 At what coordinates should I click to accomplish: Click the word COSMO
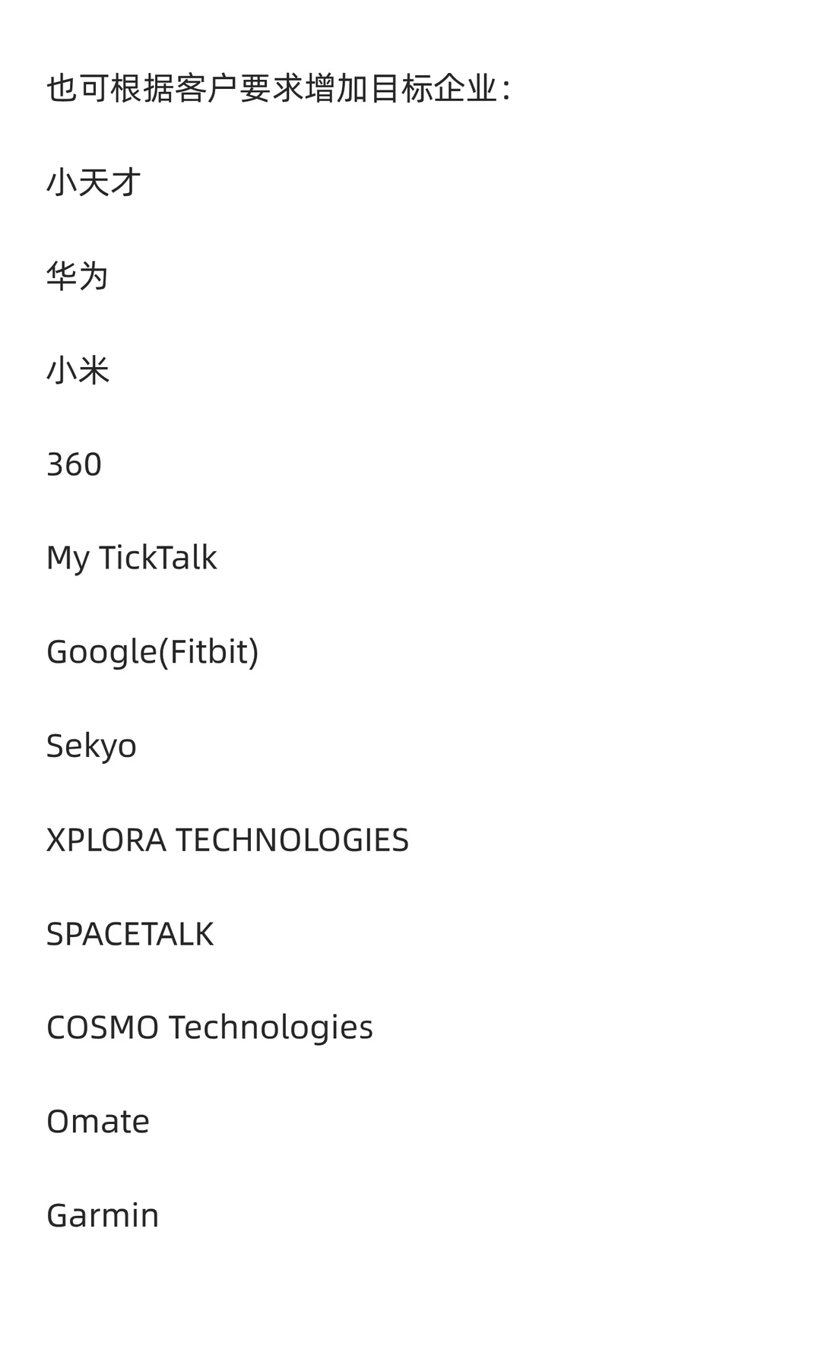click(x=103, y=1028)
